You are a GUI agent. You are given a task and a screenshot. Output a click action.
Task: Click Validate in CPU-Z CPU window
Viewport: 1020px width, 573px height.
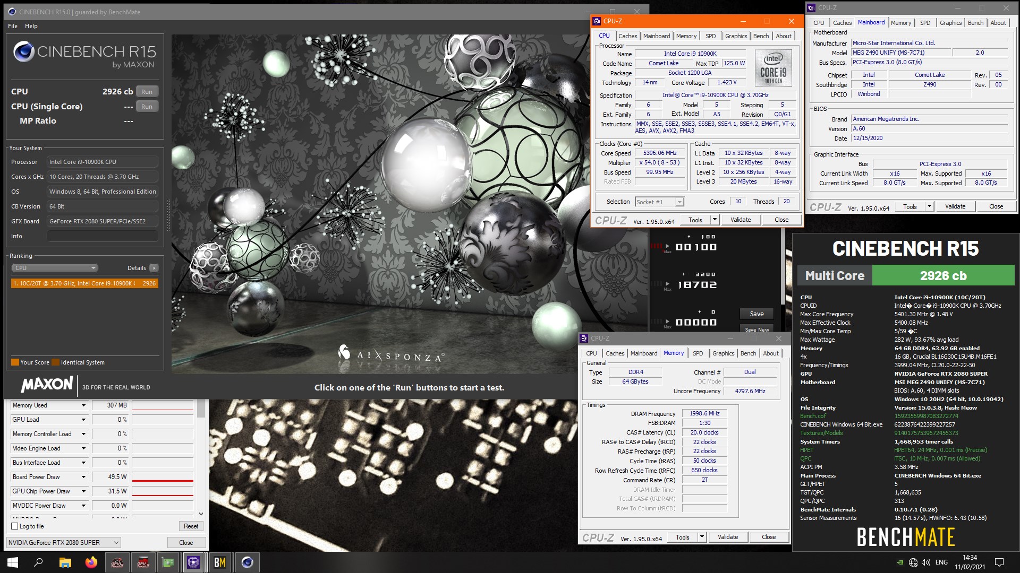(x=741, y=220)
